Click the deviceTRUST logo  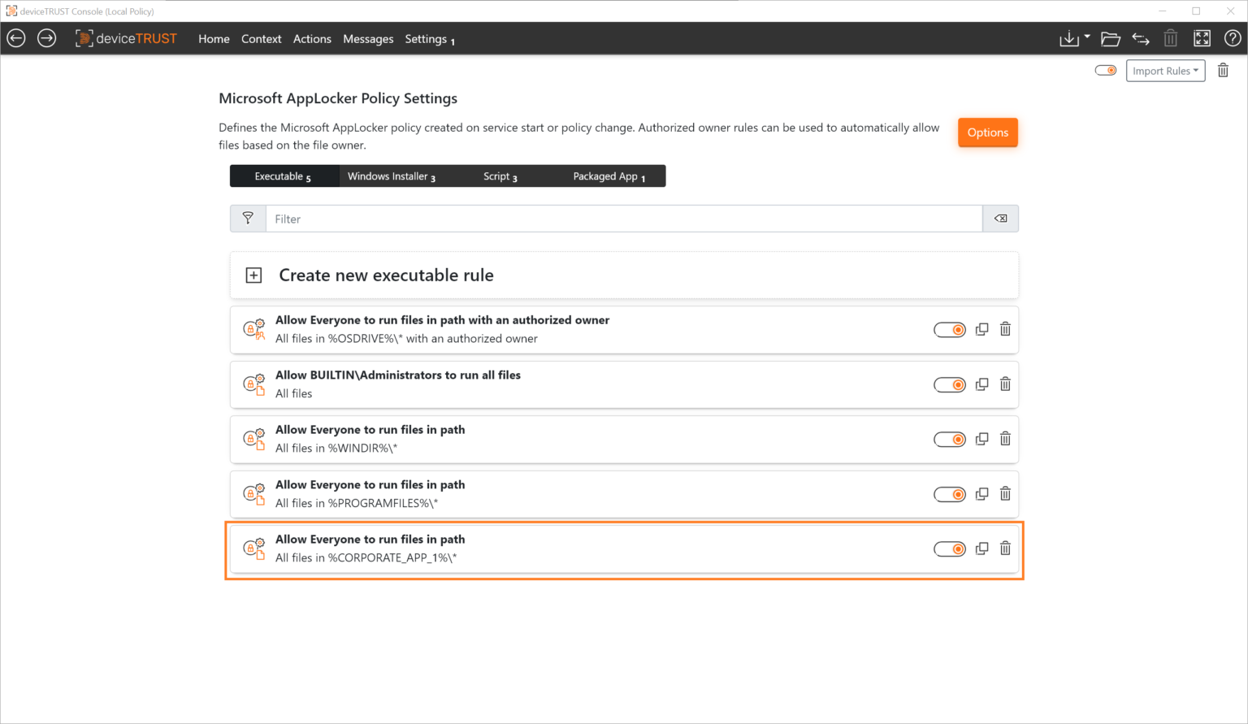coord(126,37)
